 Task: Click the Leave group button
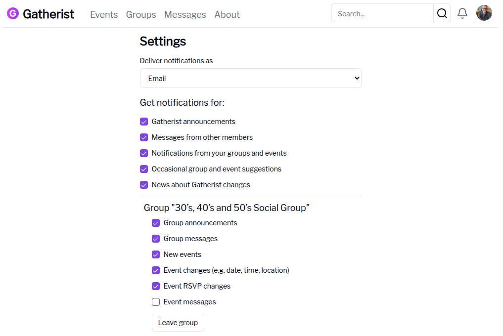[178, 322]
